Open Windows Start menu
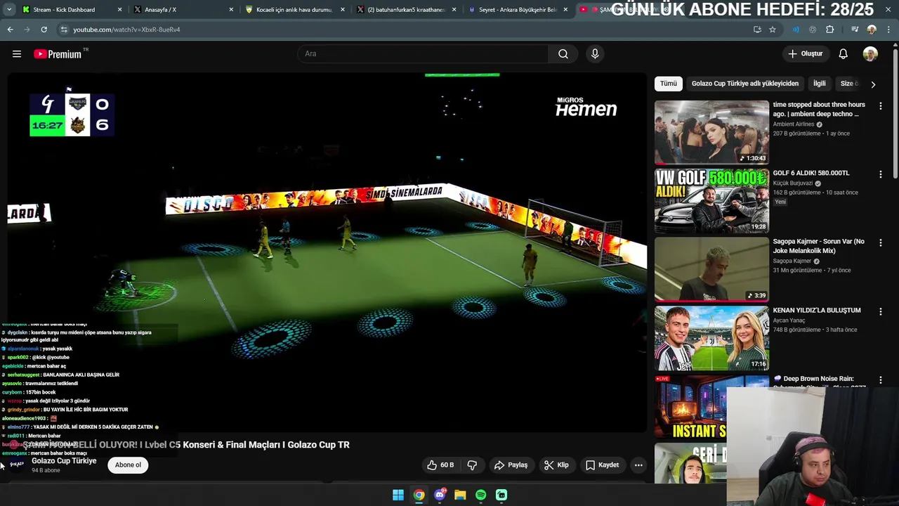The image size is (899, 506). [x=398, y=495]
